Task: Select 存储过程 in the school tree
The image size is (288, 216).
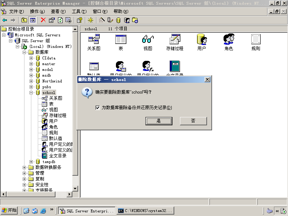Action: point(58,116)
